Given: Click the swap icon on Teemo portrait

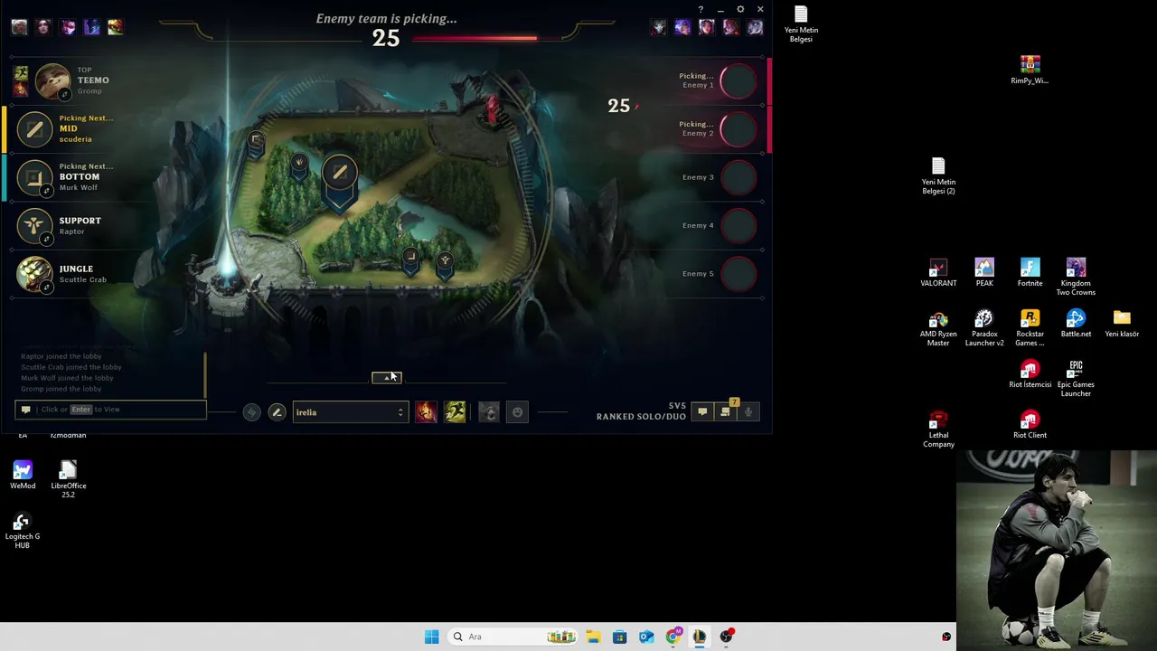Looking at the screenshot, I should pyautogui.click(x=63, y=94).
